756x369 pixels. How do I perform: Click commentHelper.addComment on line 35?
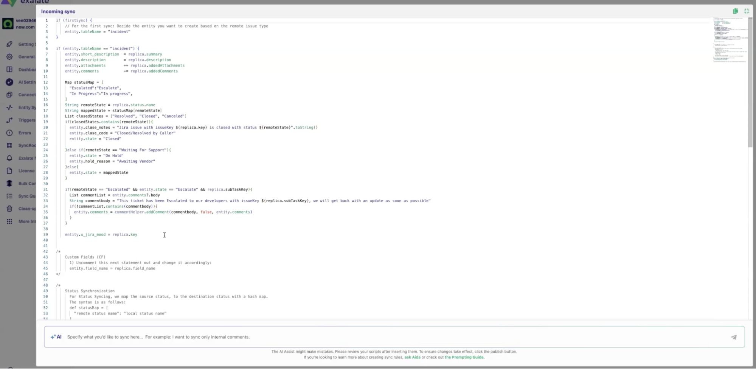pyautogui.click(x=163, y=212)
